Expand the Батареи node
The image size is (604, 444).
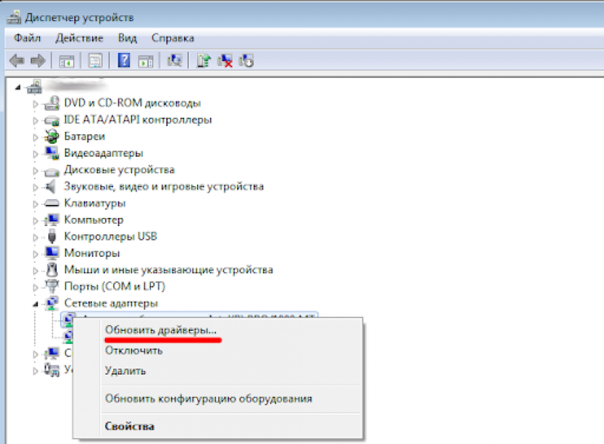(35, 137)
